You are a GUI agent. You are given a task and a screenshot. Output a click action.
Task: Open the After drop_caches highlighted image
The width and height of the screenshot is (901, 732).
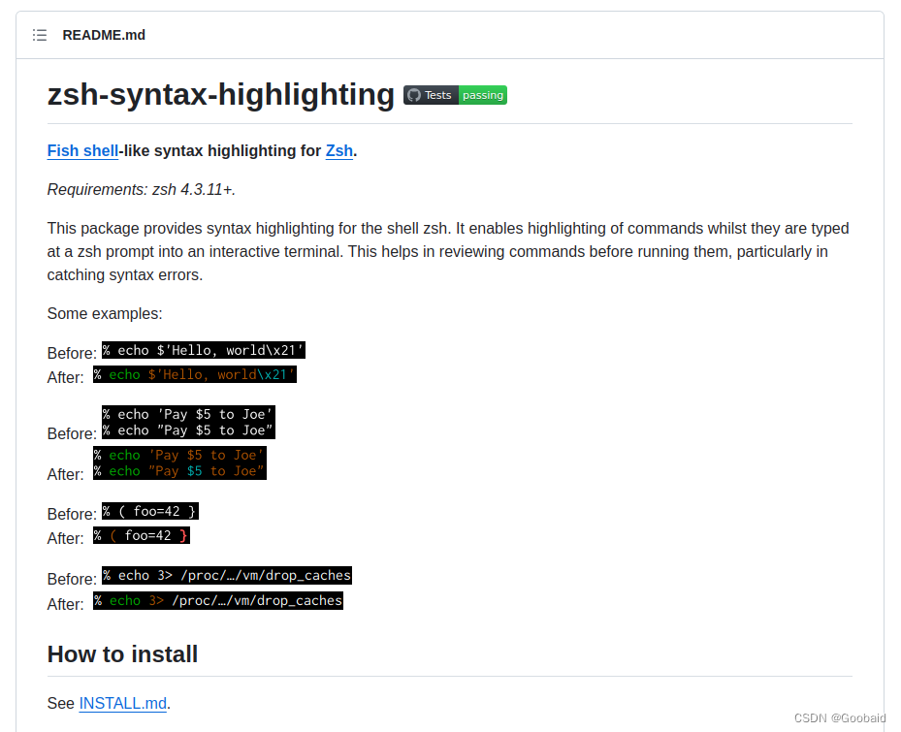[218, 601]
